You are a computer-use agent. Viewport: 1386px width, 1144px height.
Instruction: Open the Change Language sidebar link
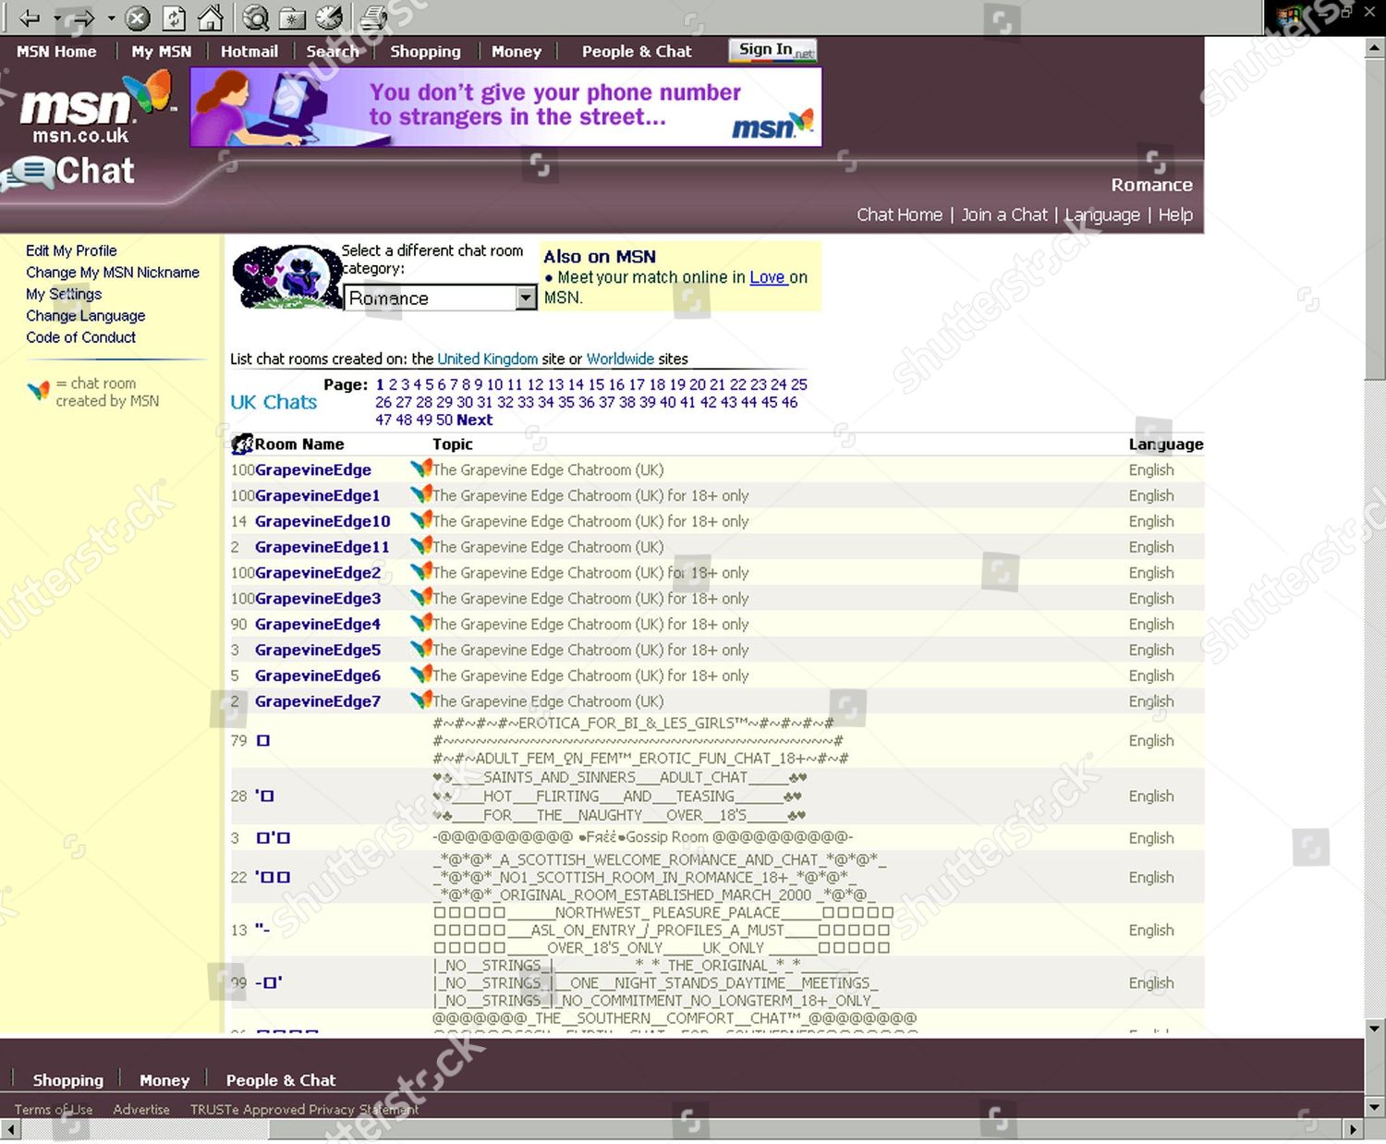pyautogui.click(x=86, y=316)
